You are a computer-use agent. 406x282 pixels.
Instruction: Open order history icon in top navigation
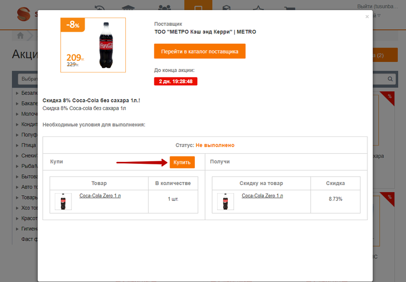pyautogui.click(x=99, y=8)
